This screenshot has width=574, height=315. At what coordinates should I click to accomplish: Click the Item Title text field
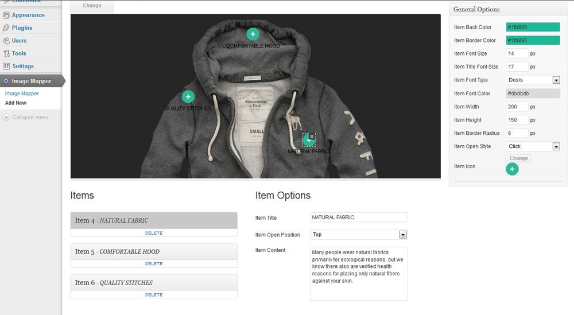[x=359, y=217]
